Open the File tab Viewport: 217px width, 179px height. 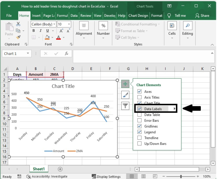(x=9, y=15)
